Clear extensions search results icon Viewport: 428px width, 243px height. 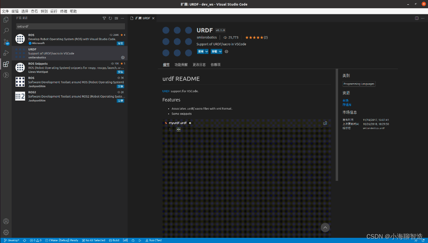pyautogui.click(x=116, y=18)
